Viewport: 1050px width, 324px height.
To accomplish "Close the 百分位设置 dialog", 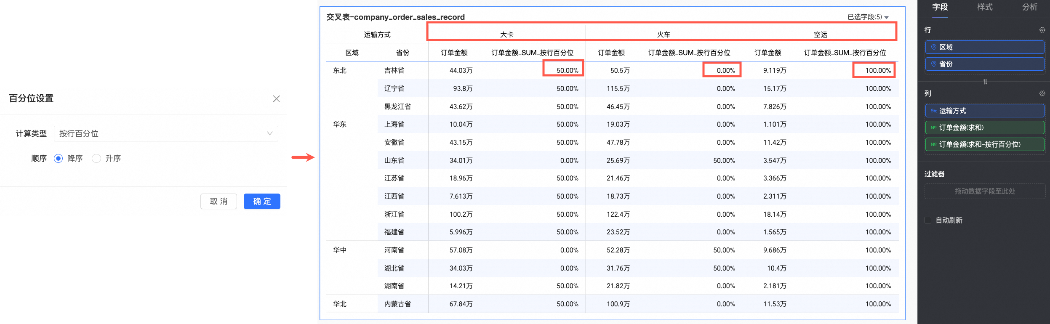I will click(x=276, y=99).
